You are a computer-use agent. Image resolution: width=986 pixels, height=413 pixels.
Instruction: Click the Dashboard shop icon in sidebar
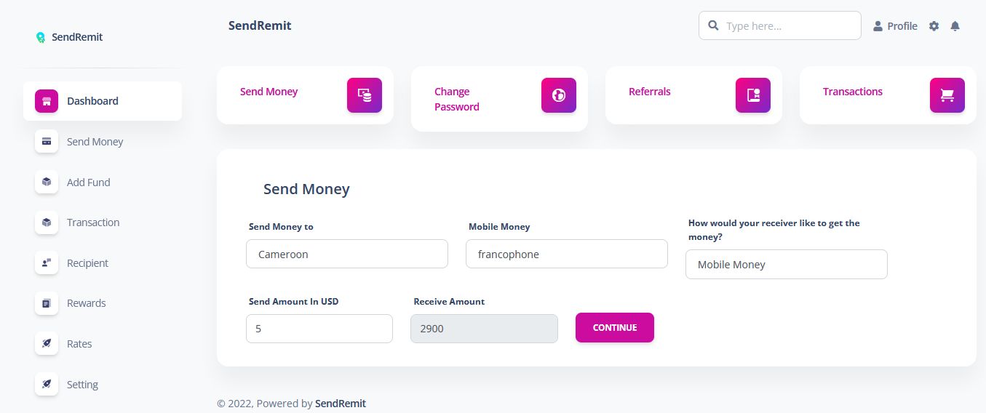point(47,101)
